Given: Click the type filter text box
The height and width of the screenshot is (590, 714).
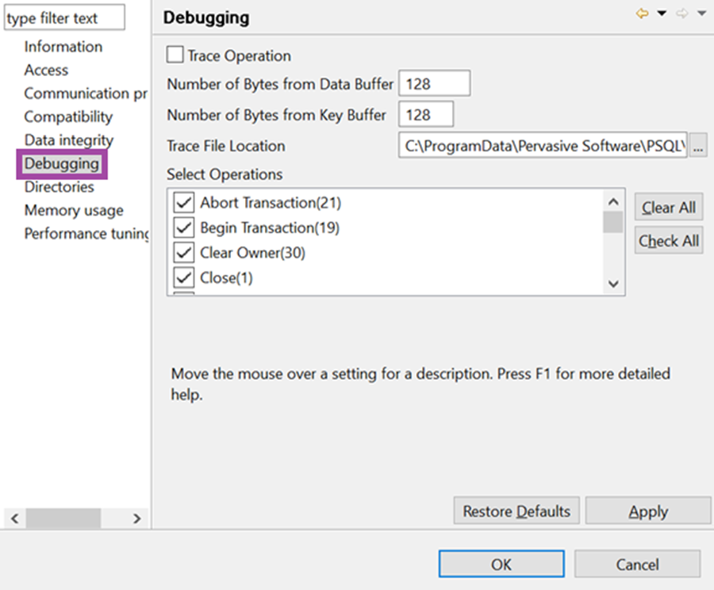Looking at the screenshot, I should (x=64, y=17).
